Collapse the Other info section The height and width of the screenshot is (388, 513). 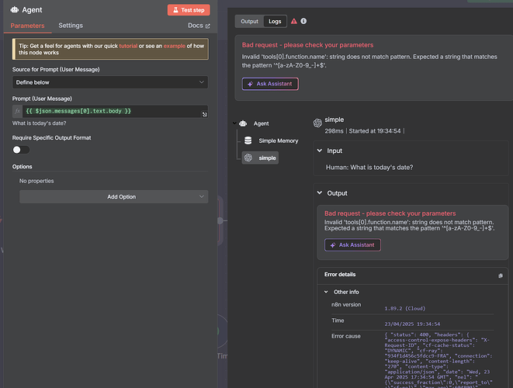(x=326, y=292)
